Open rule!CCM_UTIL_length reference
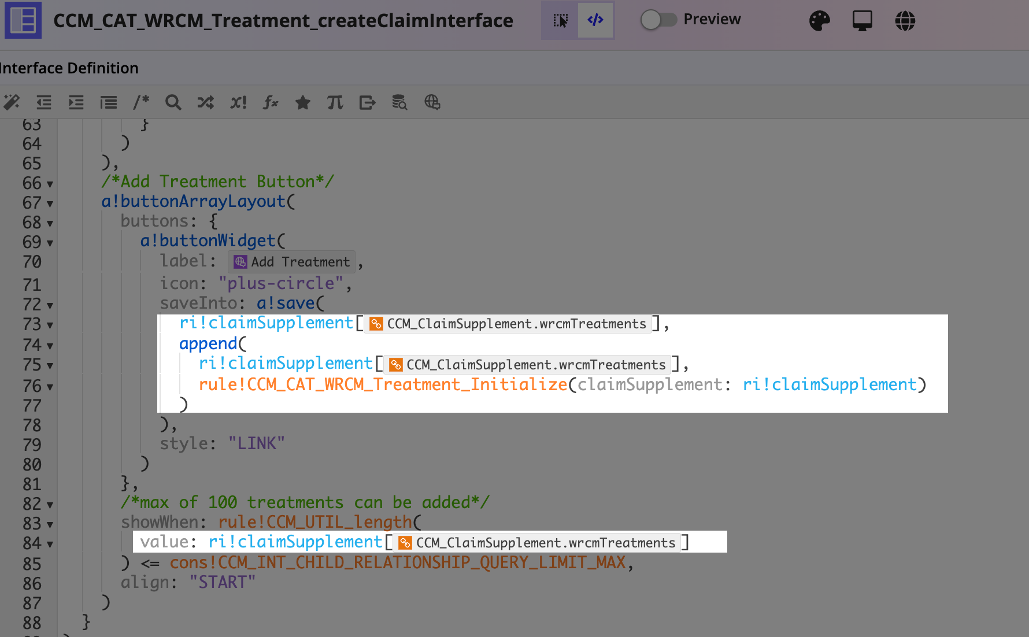The height and width of the screenshot is (637, 1029). [314, 522]
